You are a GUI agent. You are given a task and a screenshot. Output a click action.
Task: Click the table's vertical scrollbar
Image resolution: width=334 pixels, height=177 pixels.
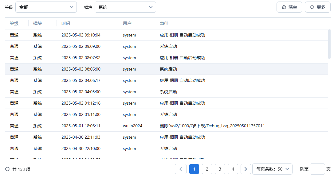tap(329, 44)
